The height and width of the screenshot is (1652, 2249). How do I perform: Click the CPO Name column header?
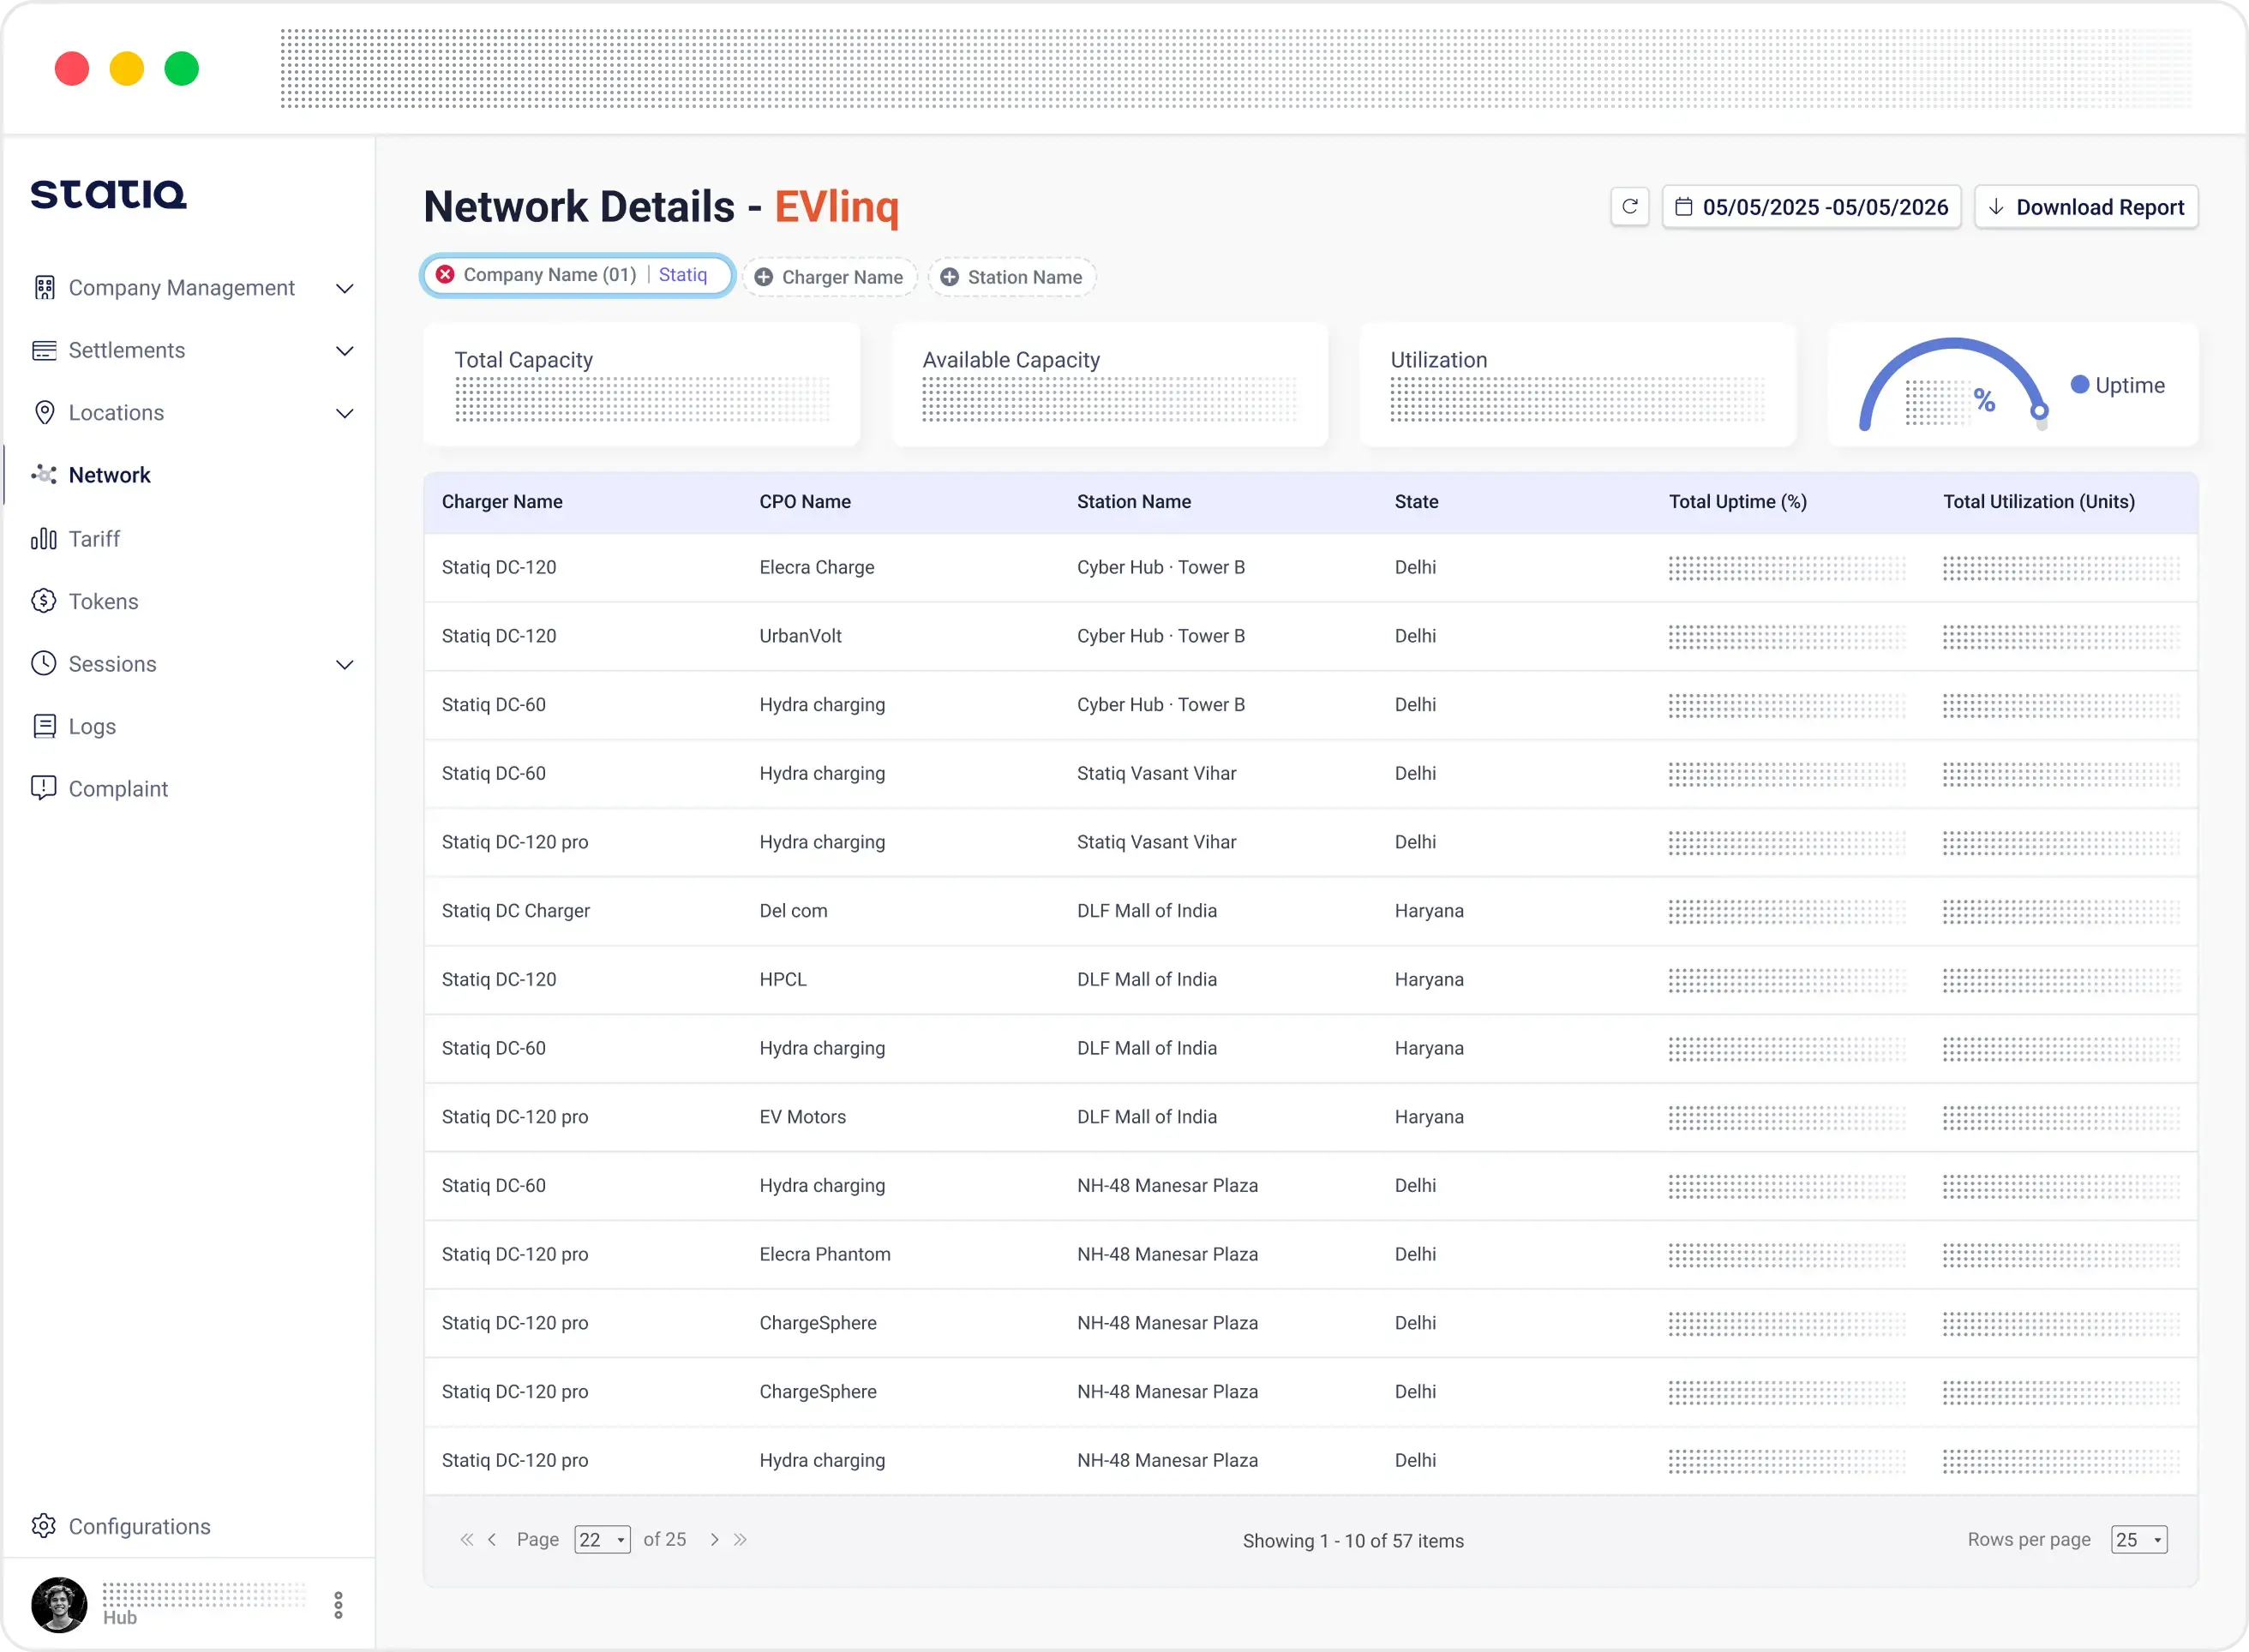(805, 502)
